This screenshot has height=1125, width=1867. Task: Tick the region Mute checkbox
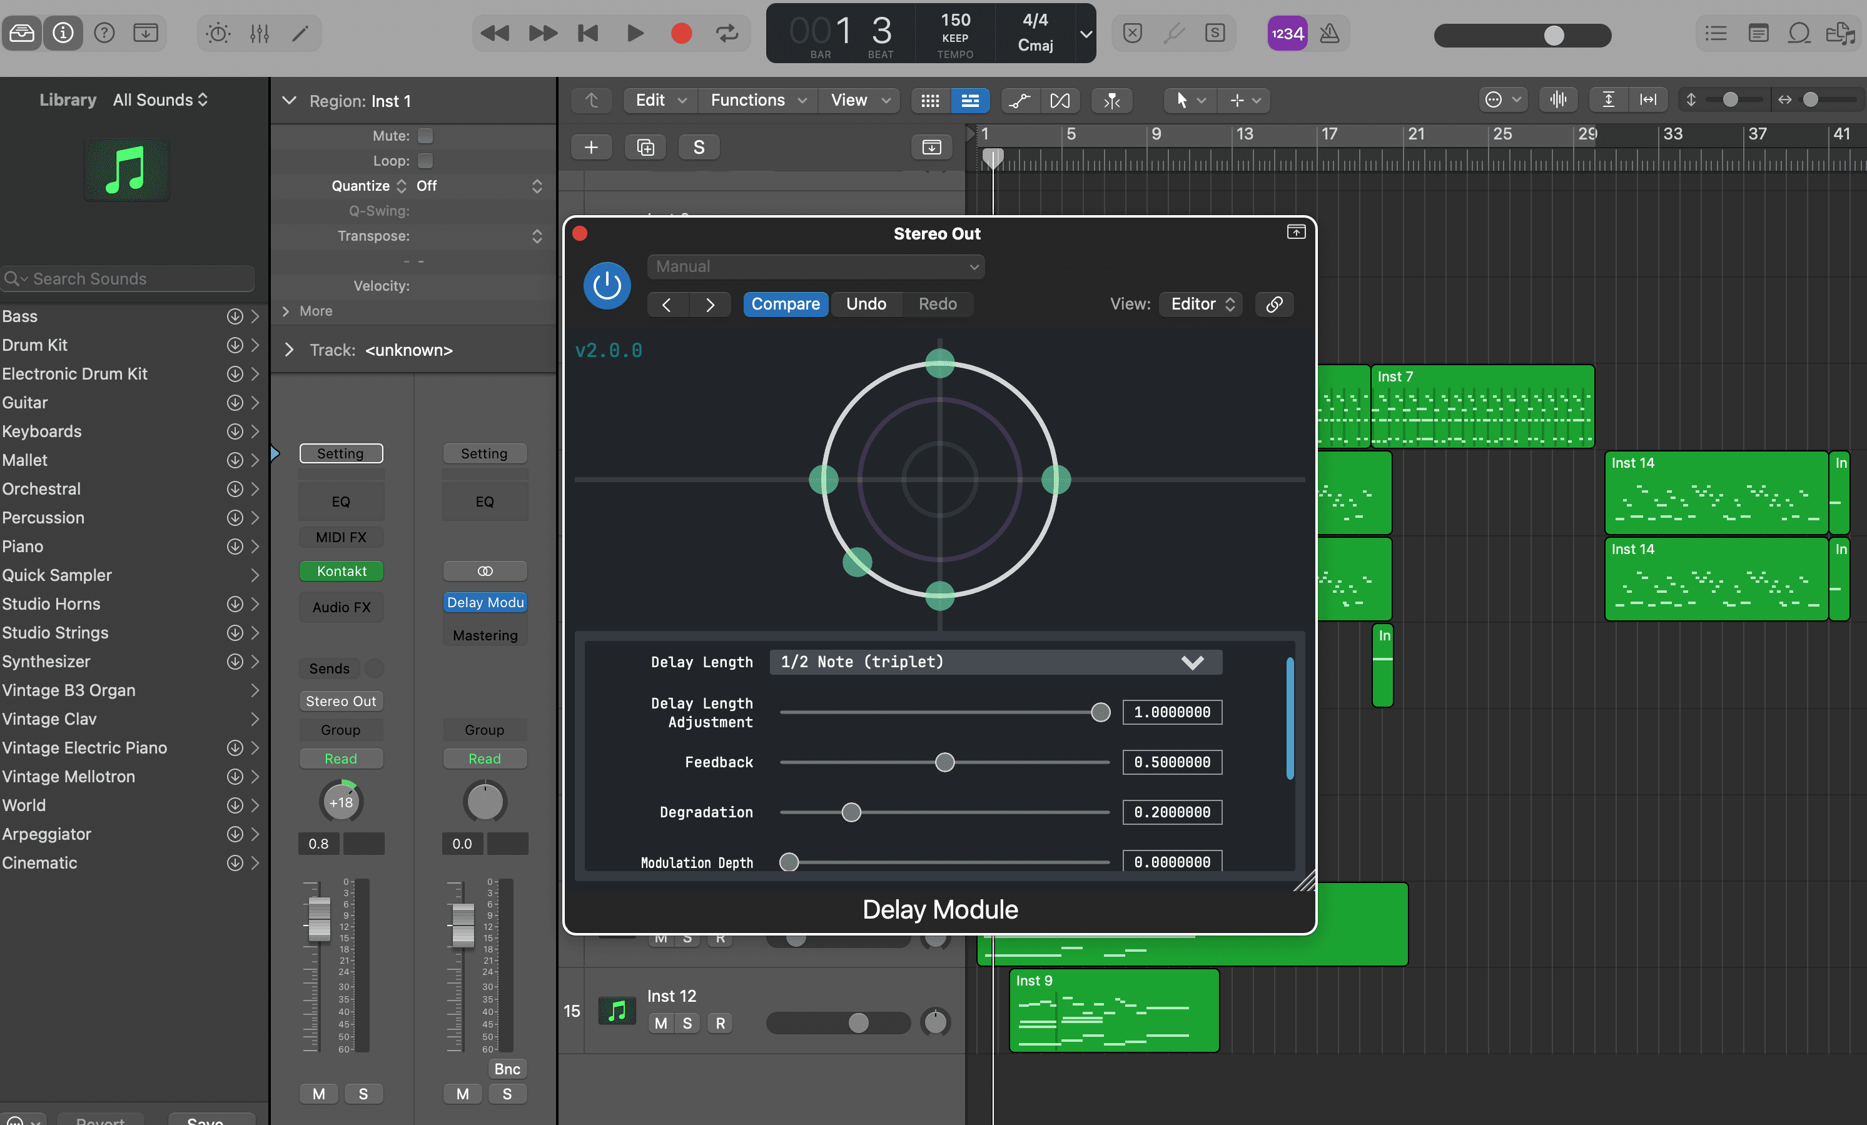click(426, 136)
